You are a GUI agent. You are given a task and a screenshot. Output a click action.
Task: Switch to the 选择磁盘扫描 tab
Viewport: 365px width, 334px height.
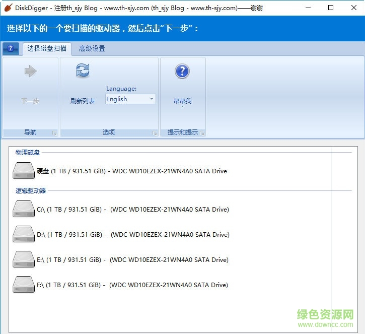[x=47, y=49]
